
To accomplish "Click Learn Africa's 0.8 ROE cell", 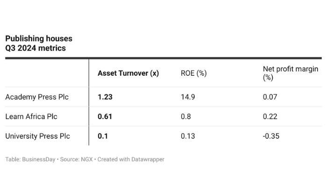I will (x=185, y=116).
